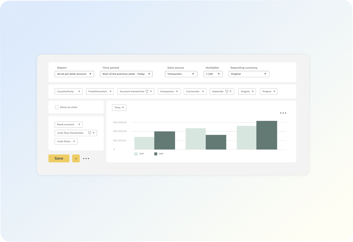Viewport: 353px width, 242px height.
Task: Click the Save button
Action: coord(59,158)
